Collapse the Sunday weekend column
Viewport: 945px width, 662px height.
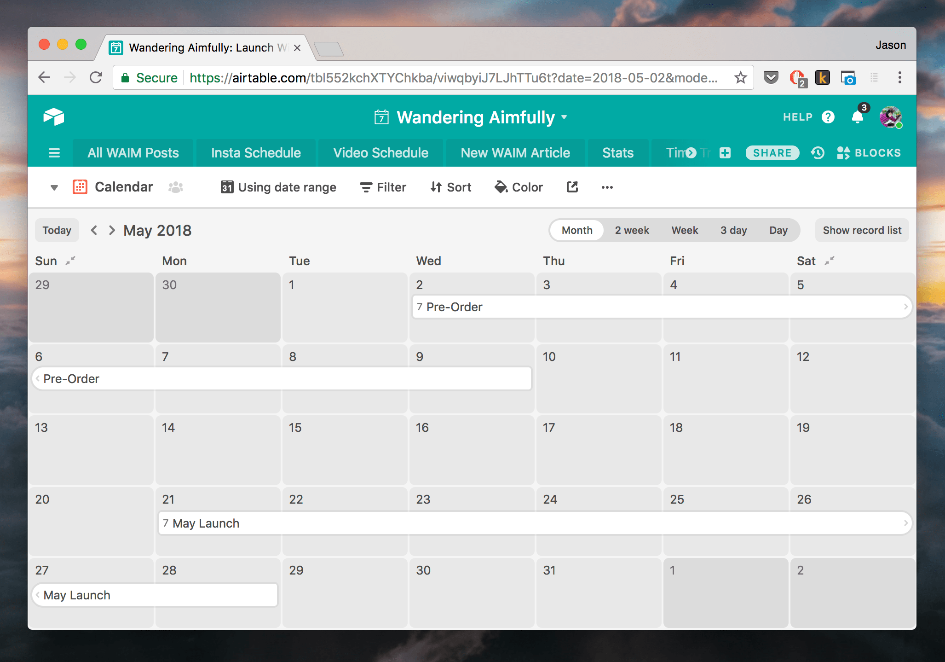coord(70,261)
